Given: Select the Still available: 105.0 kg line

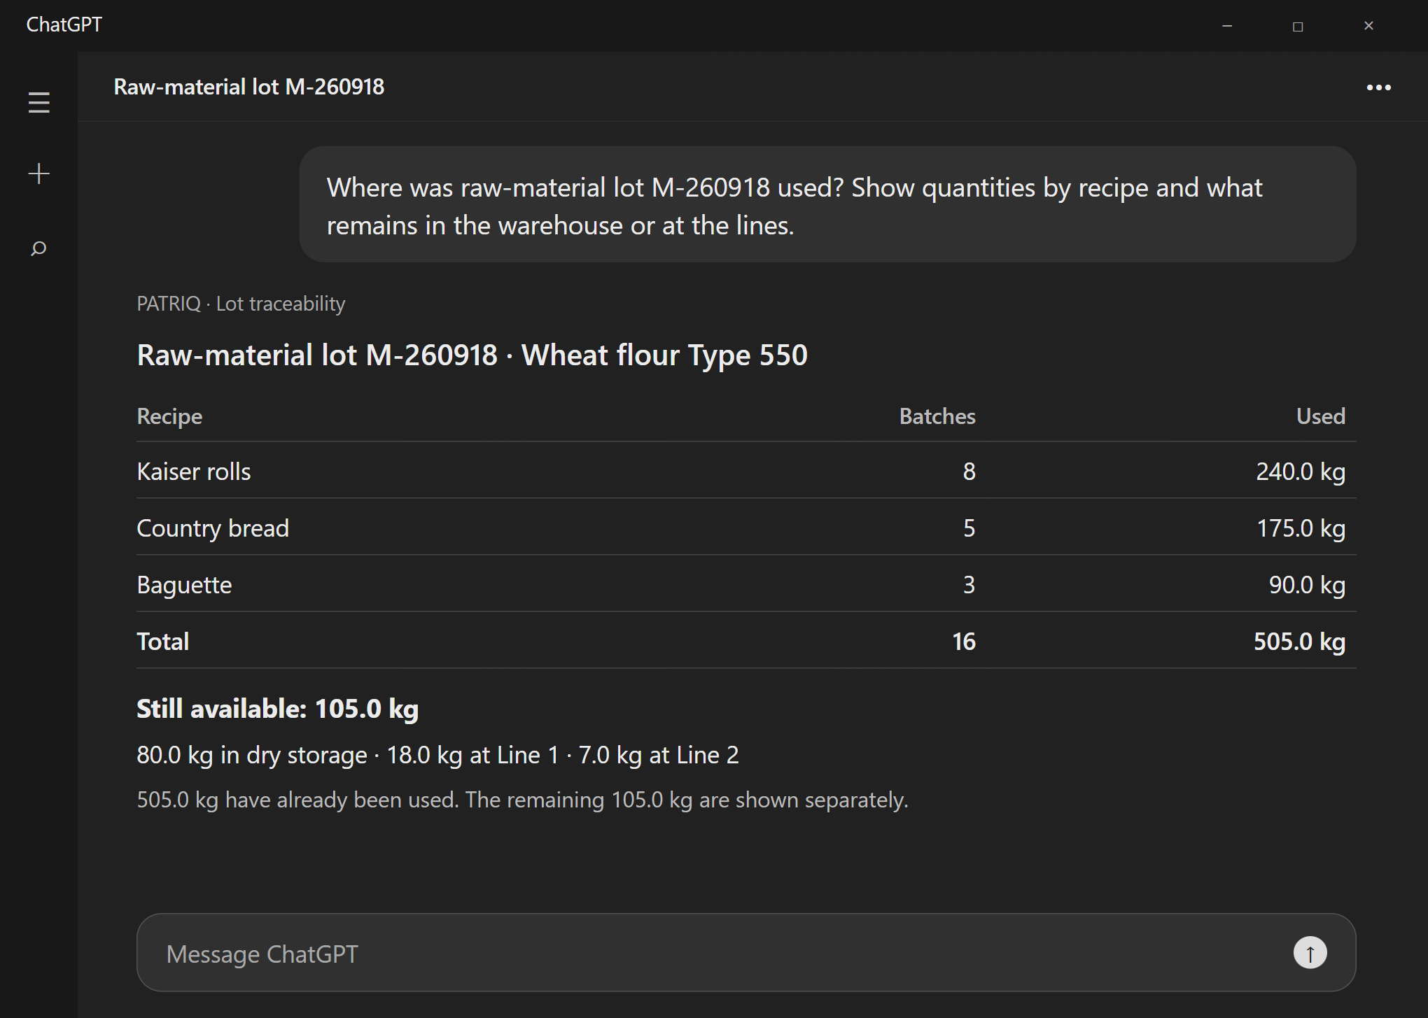Looking at the screenshot, I should click(278, 709).
